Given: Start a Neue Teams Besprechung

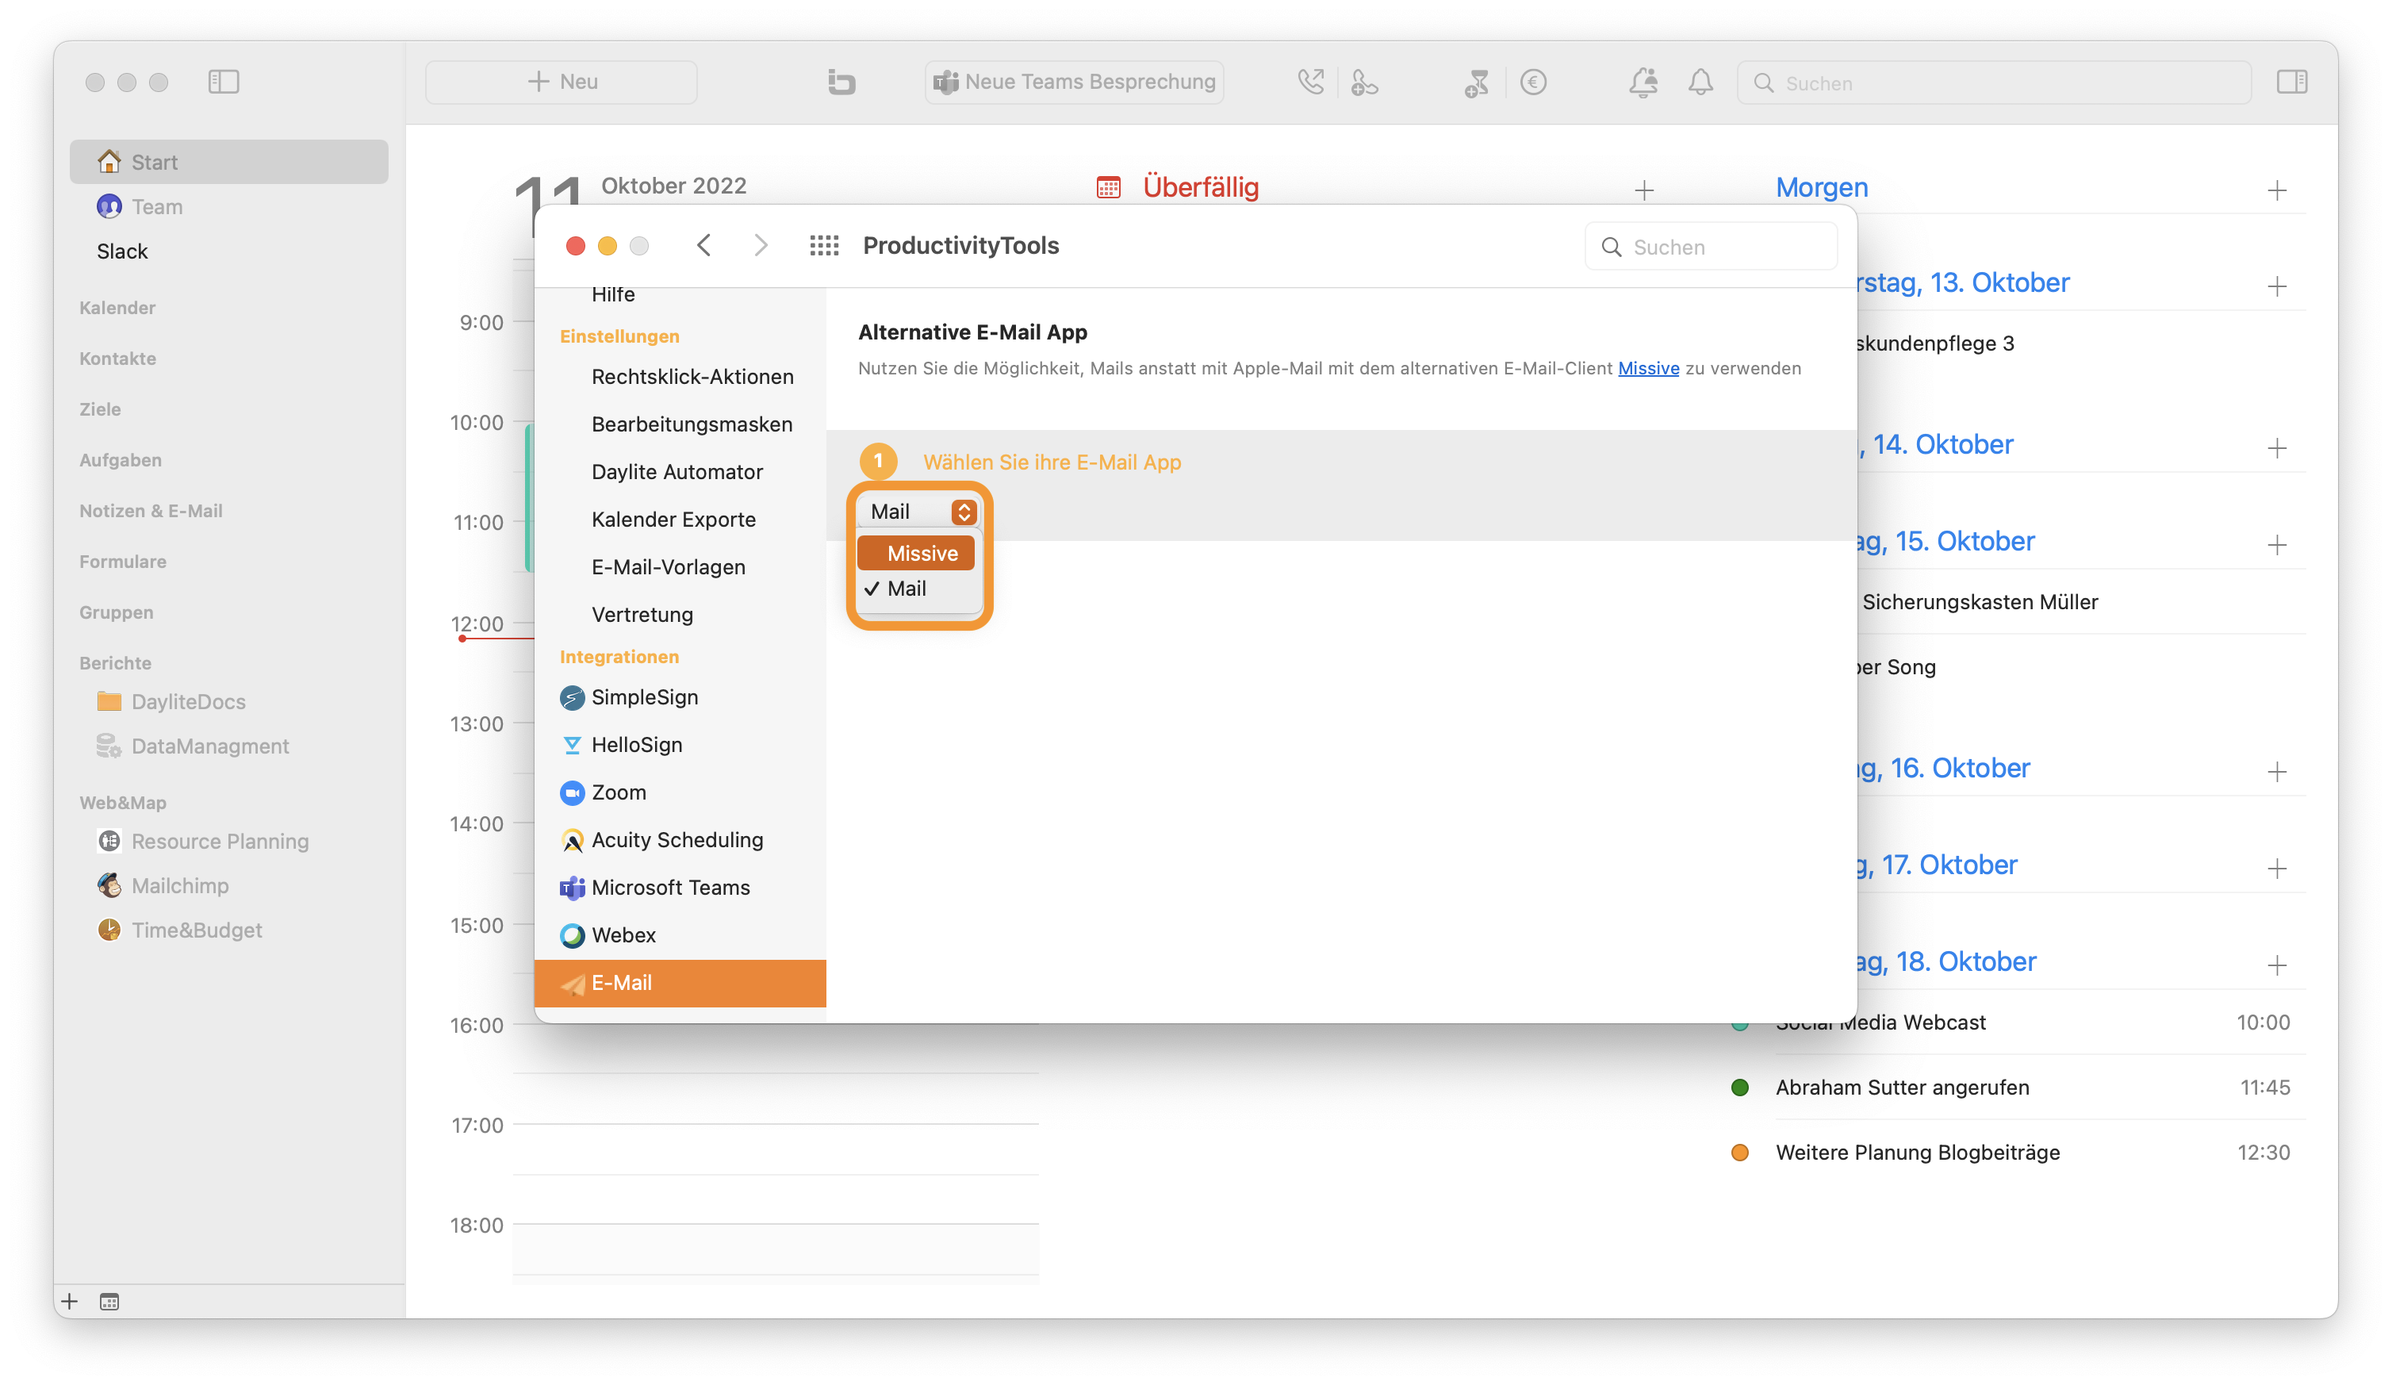Looking at the screenshot, I should click(1074, 82).
